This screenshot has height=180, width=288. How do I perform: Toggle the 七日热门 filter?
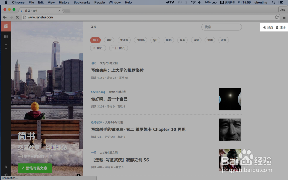98,48
